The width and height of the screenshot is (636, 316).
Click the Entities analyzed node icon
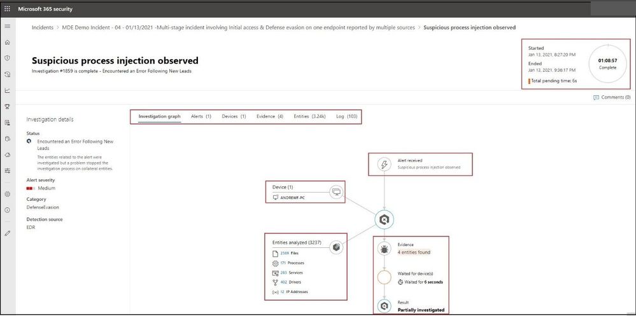(336, 247)
